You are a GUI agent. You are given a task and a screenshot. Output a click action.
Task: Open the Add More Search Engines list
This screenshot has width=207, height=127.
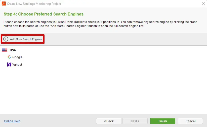[x=26, y=39]
